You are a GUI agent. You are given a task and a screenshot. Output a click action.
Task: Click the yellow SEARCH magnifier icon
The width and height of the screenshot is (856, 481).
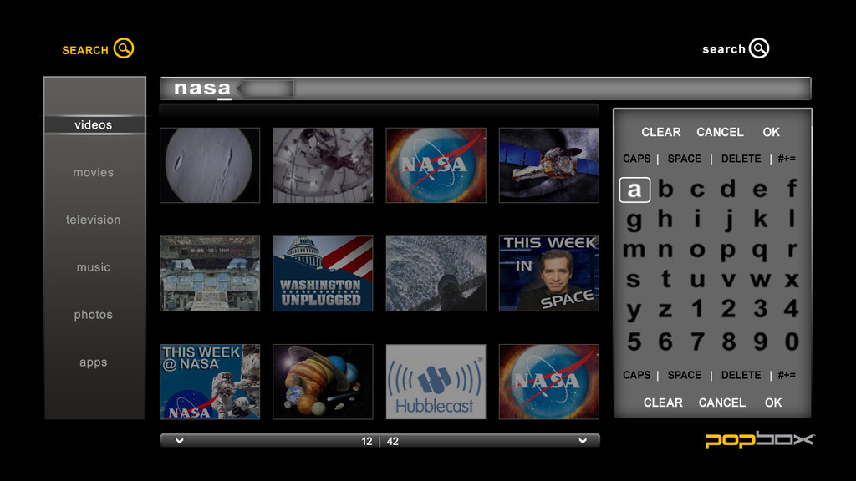pyautogui.click(x=124, y=48)
